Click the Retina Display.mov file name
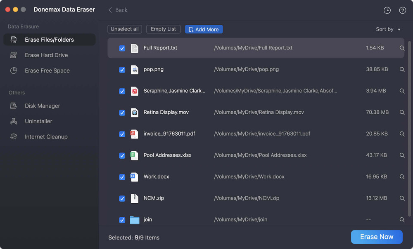The image size is (413, 249). pyautogui.click(x=166, y=112)
